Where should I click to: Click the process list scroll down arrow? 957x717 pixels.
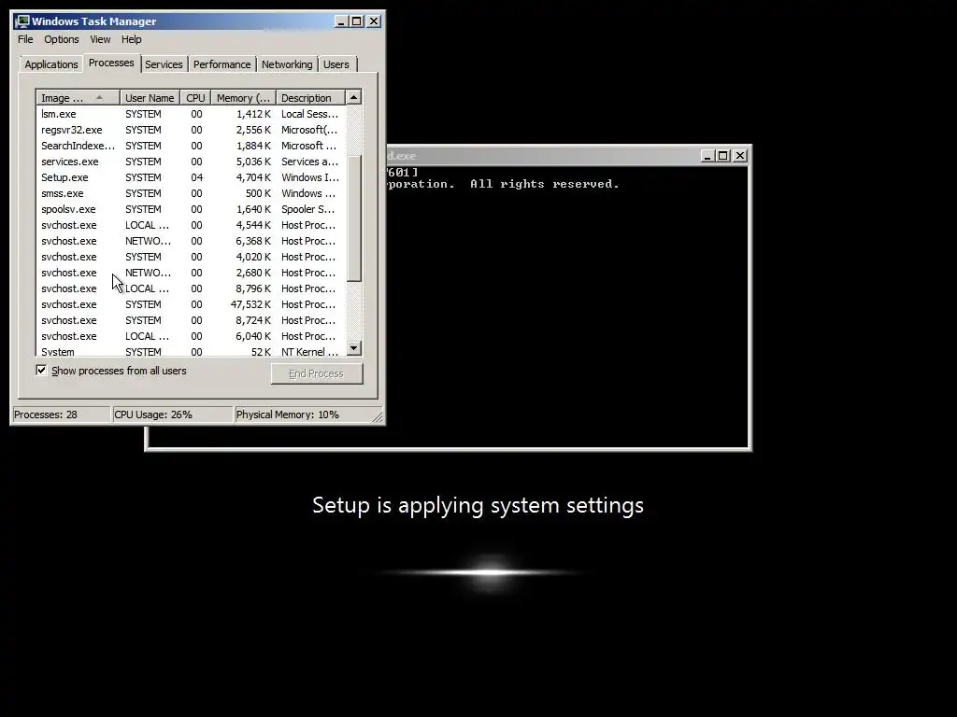(x=354, y=348)
